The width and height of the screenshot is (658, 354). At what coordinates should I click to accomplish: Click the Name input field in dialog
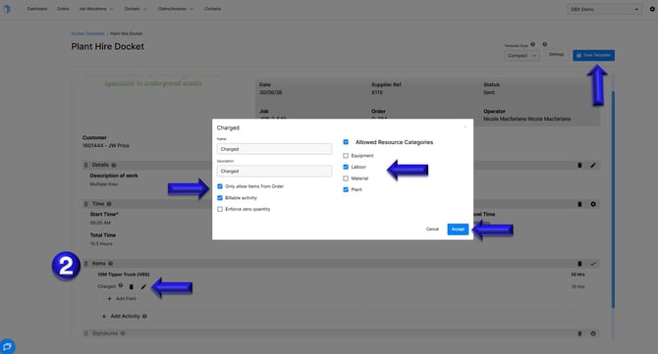(x=274, y=149)
